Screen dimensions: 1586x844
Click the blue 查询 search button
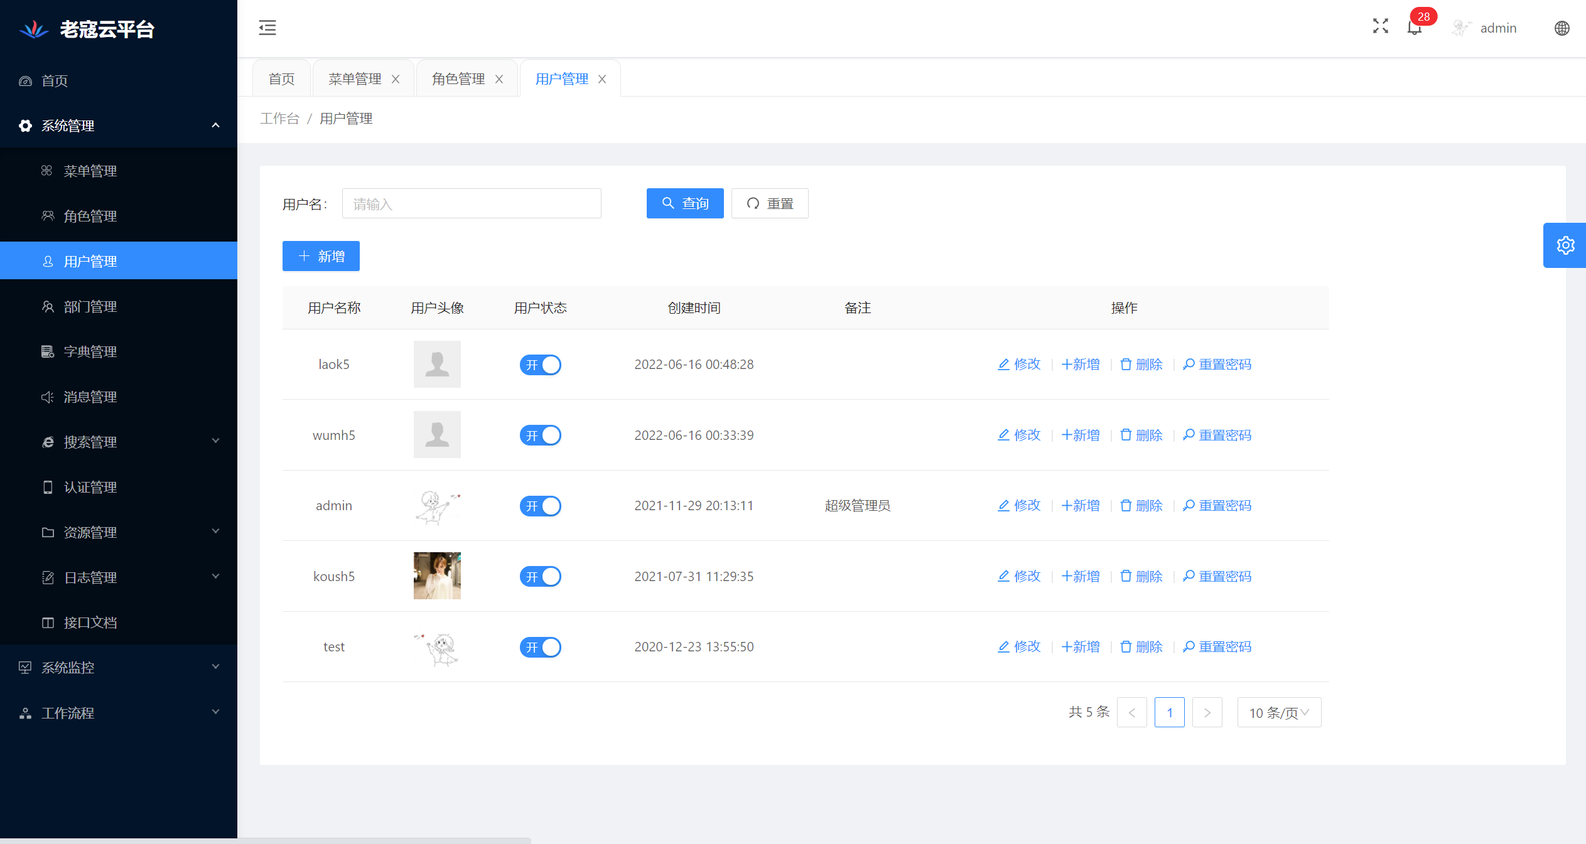(685, 203)
